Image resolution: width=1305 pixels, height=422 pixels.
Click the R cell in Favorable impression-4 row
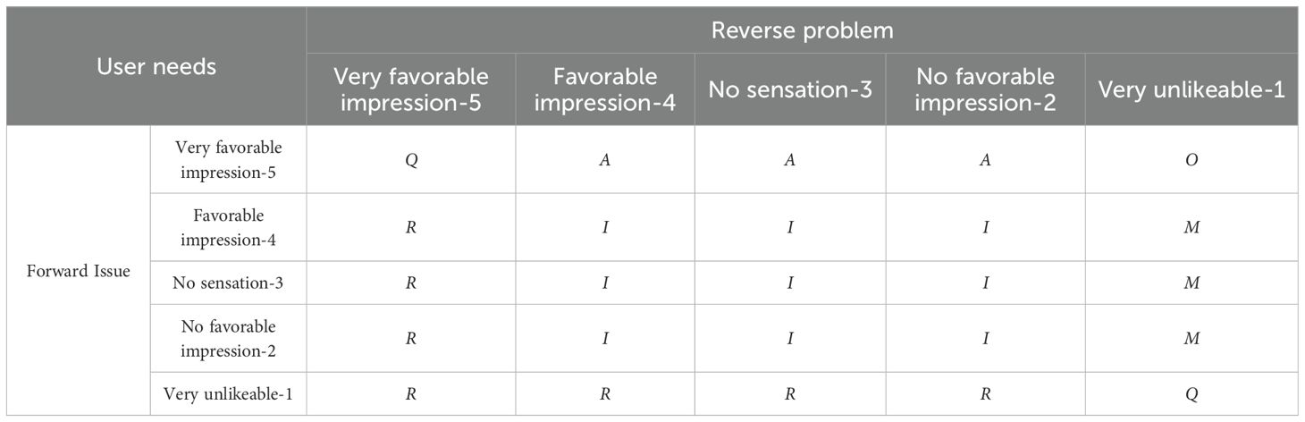click(411, 227)
